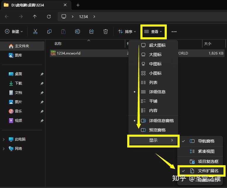Open 视频 videos in sidebar
Screen dimensions: 227x188
22,121
